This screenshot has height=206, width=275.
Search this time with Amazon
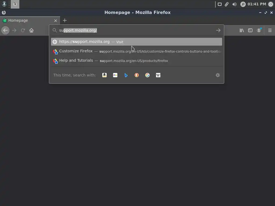tap(104, 75)
